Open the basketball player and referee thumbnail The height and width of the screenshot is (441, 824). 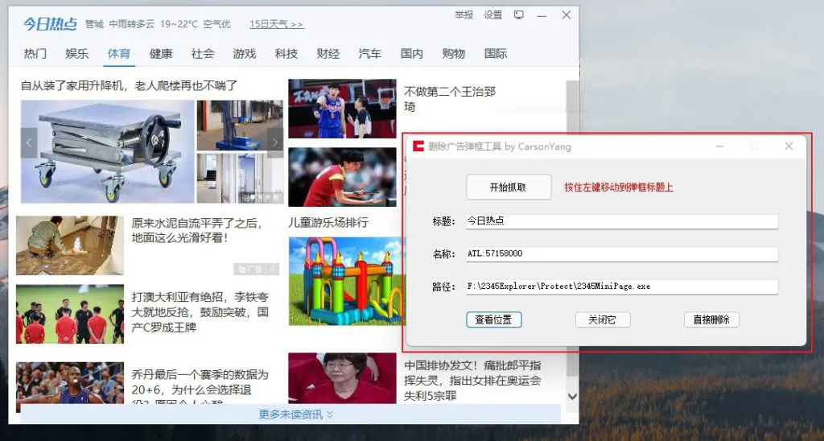342,109
